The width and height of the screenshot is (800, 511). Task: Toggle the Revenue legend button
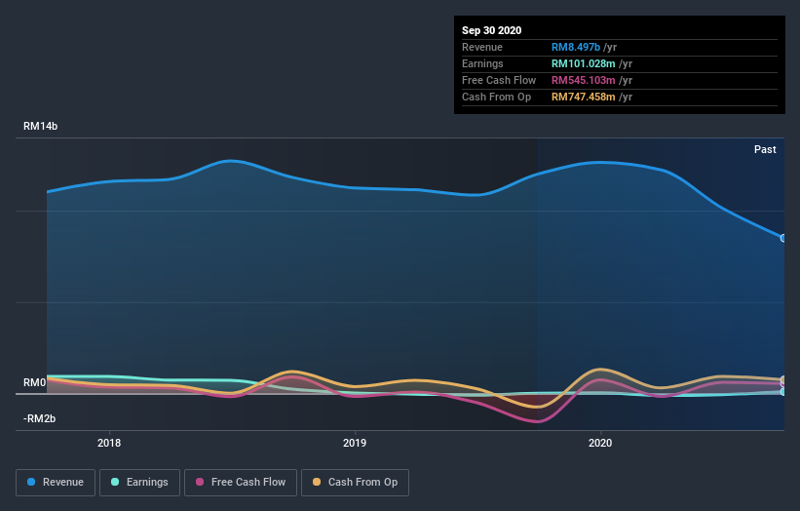(56, 483)
